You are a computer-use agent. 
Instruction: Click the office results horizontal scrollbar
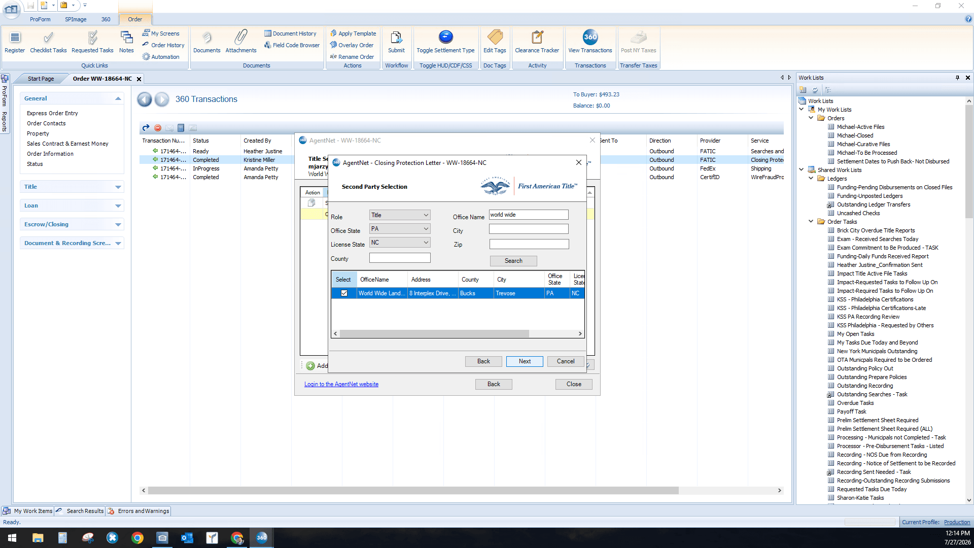pyautogui.click(x=434, y=334)
